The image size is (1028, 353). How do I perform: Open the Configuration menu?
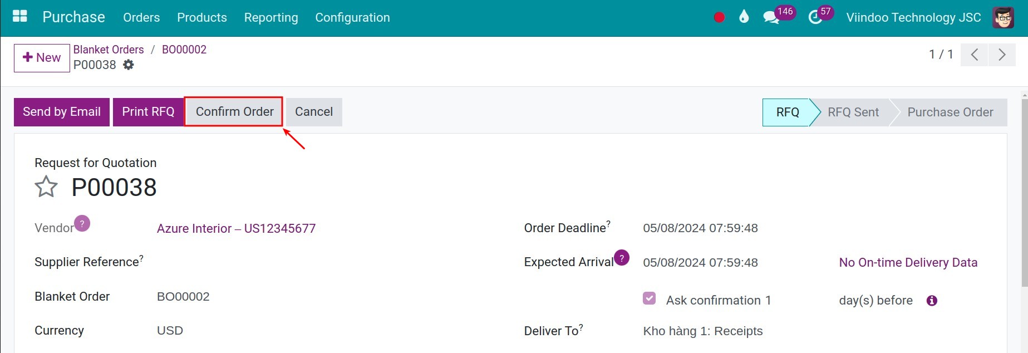pos(352,18)
